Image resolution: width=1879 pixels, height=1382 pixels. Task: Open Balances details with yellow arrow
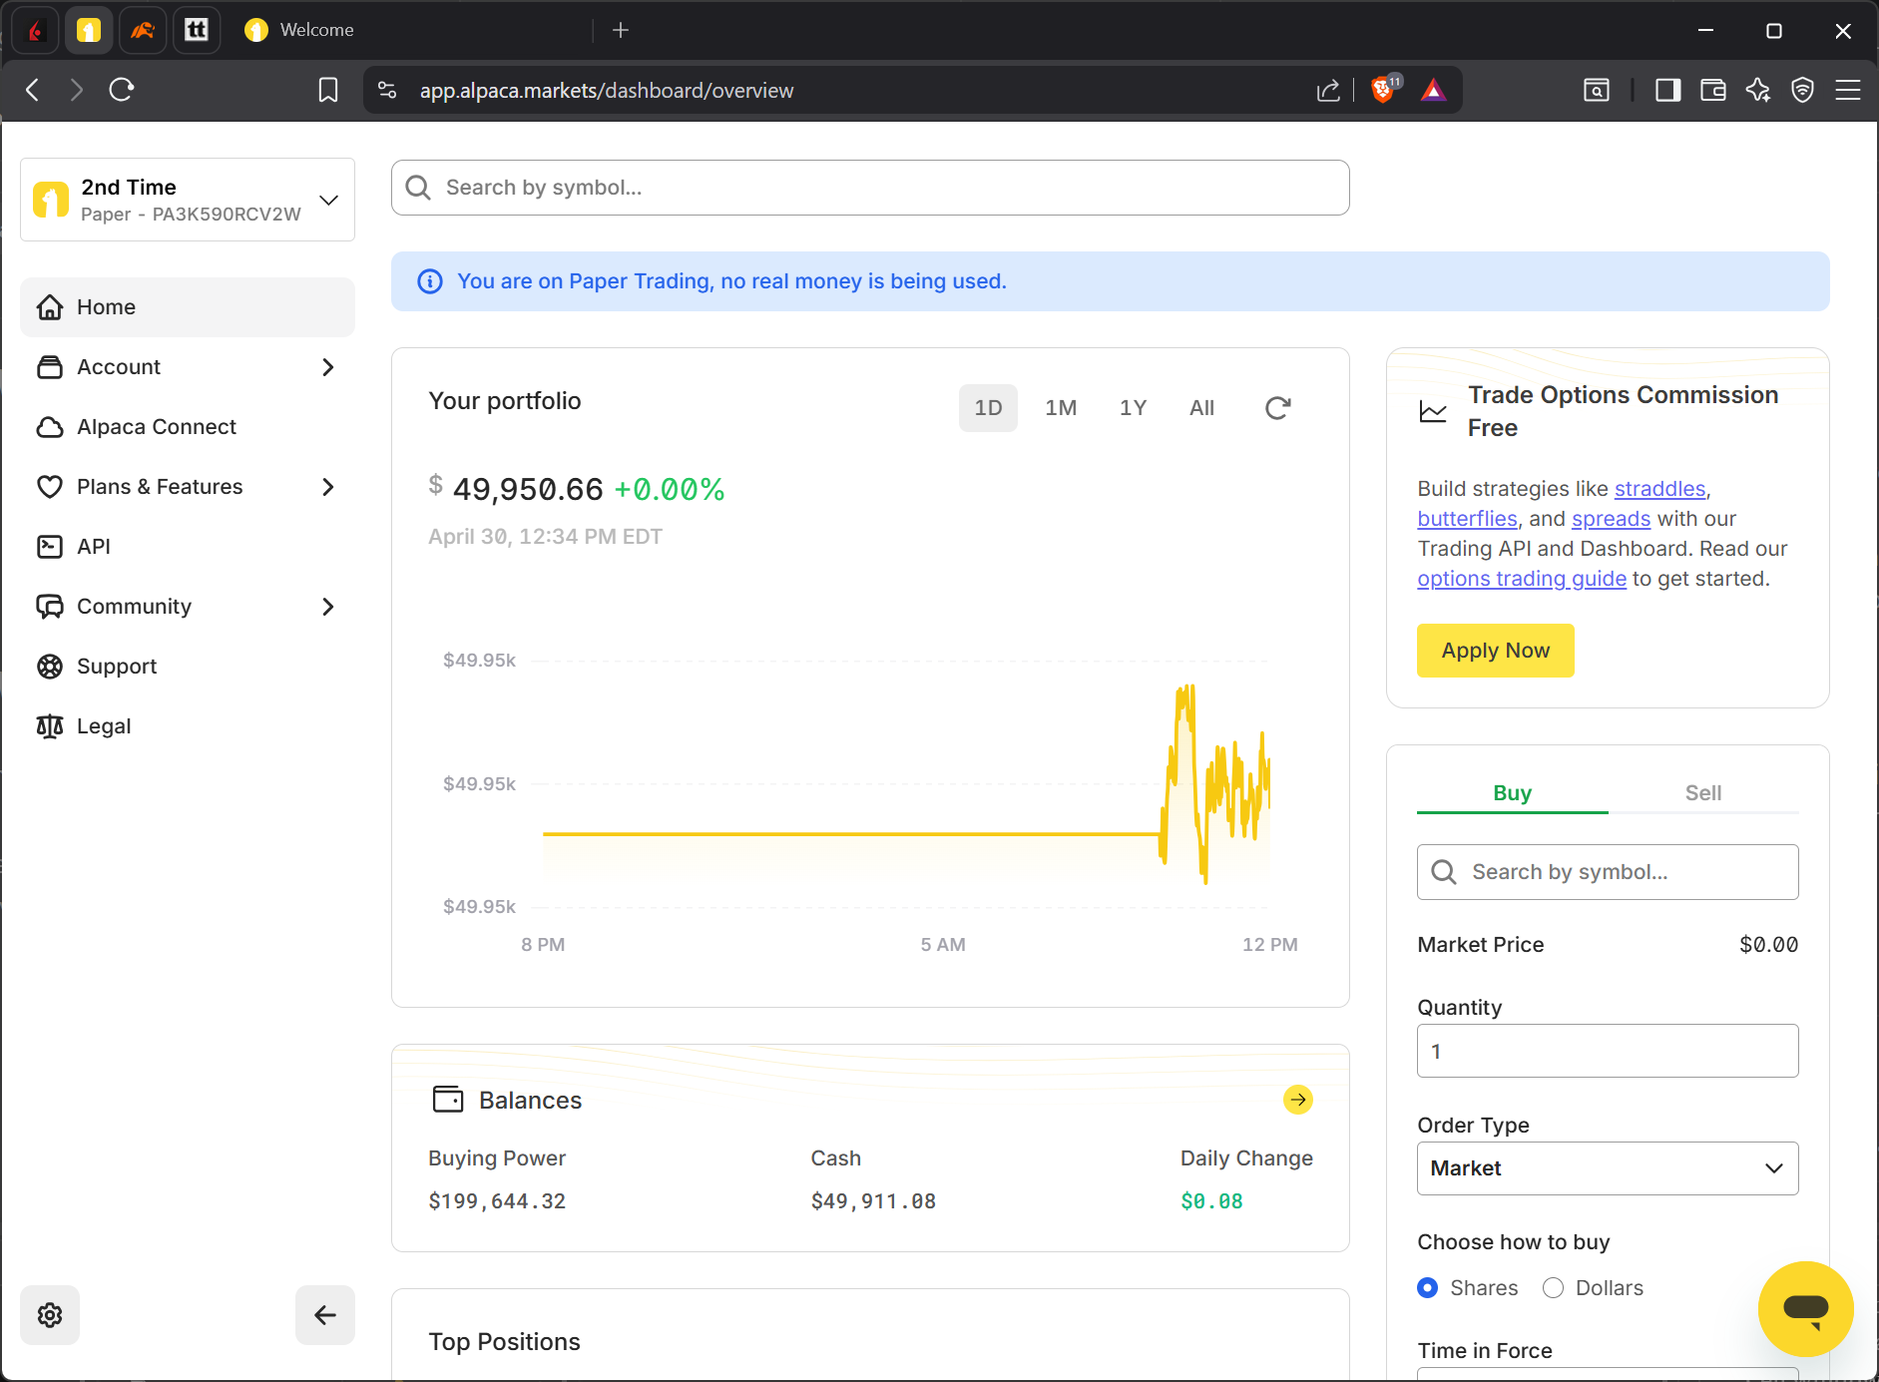tap(1298, 1100)
